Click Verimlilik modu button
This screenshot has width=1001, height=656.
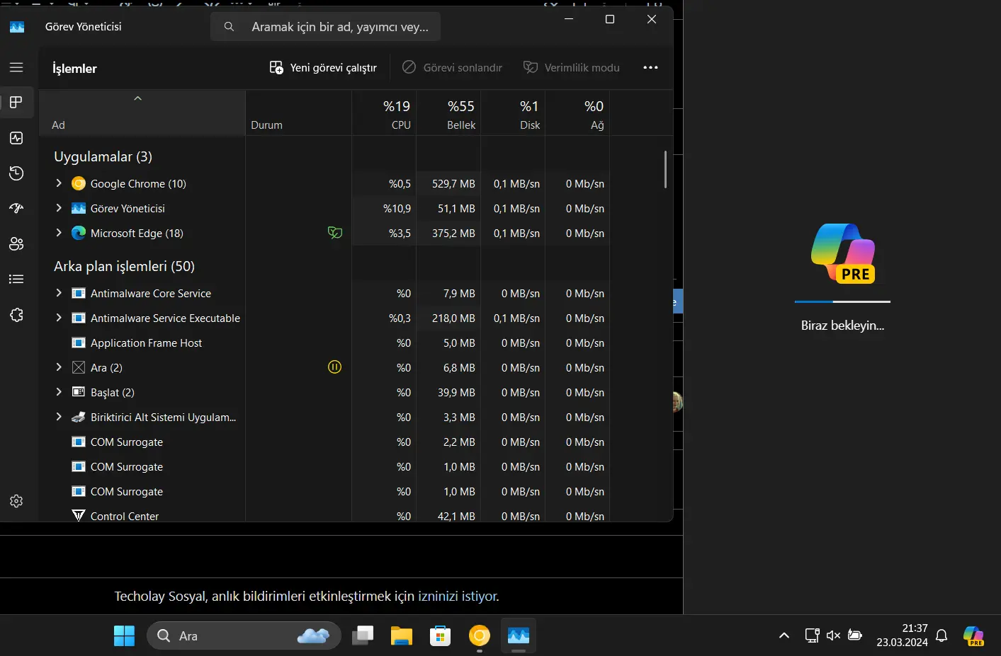[x=572, y=67]
